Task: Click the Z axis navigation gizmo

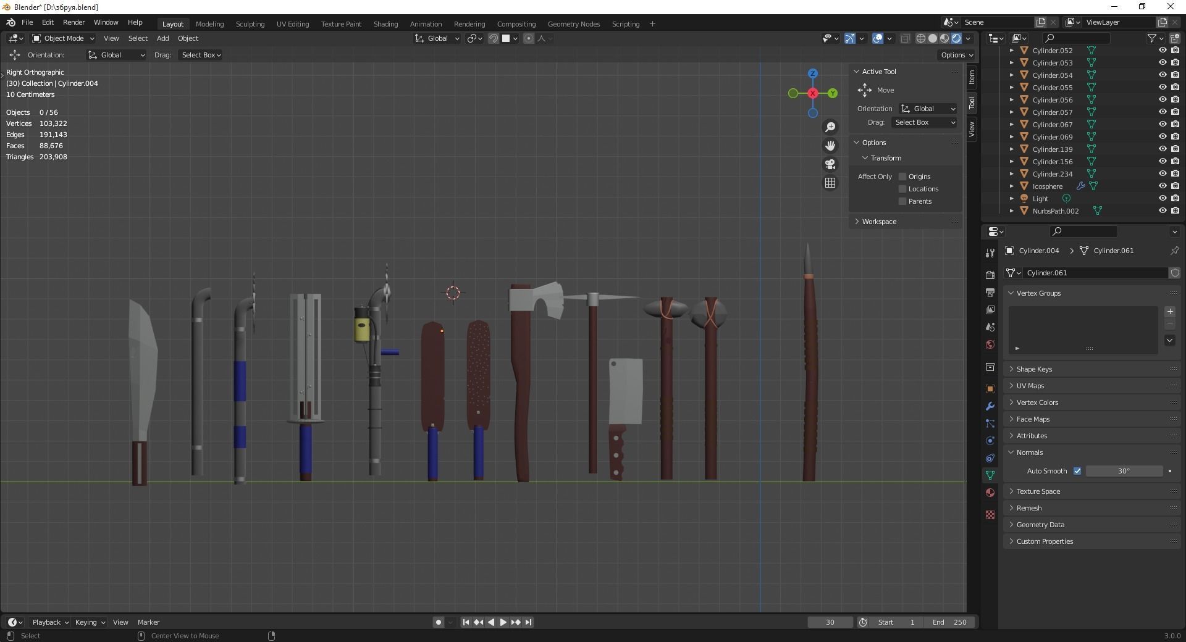Action: 813,73
